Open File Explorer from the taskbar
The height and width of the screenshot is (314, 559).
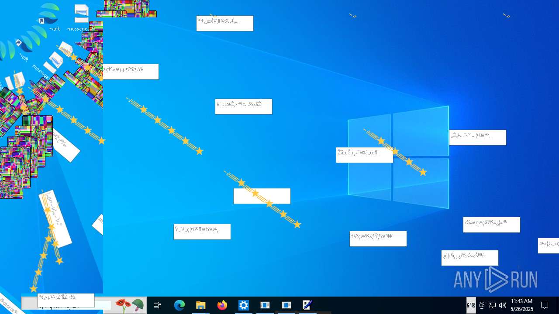200,305
